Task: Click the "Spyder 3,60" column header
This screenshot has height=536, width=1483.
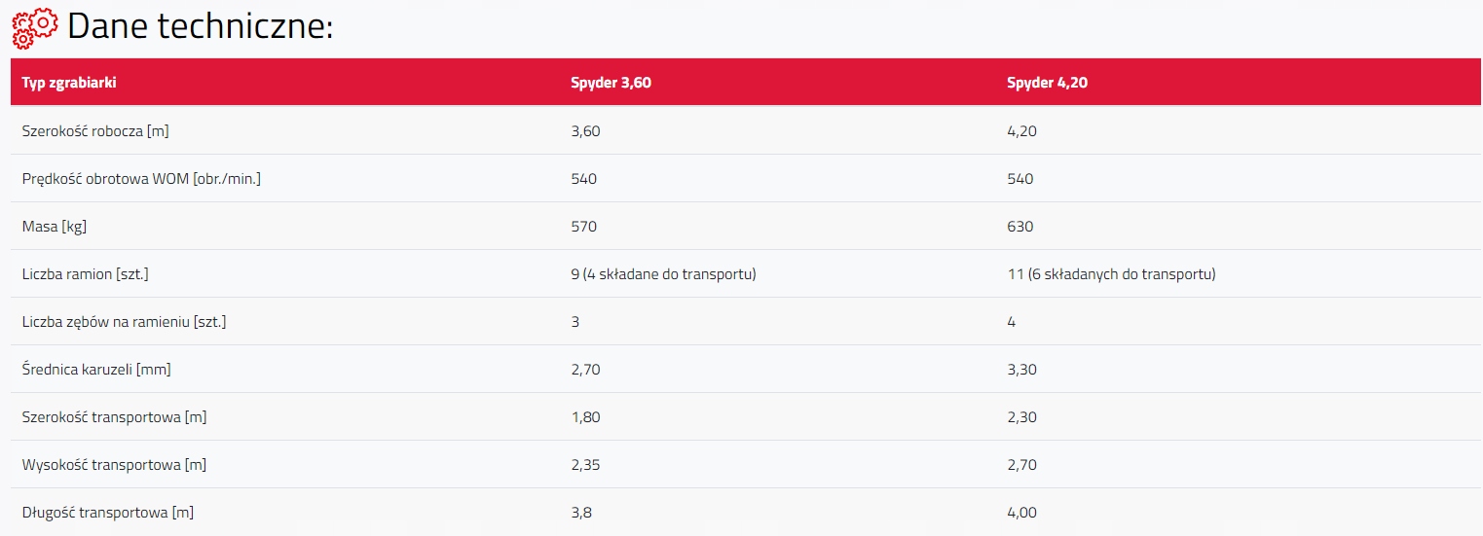Action: [x=611, y=83]
